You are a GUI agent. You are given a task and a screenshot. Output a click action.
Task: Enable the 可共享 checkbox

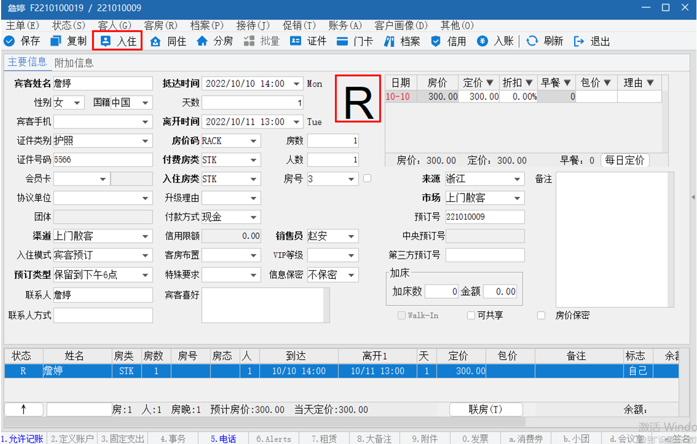click(x=471, y=316)
